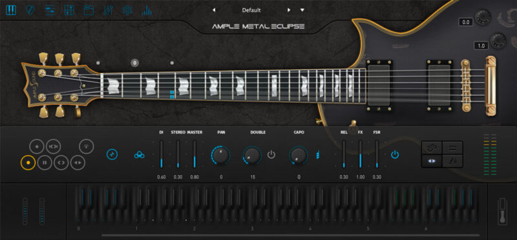Go to next preset with right arrow

pos(289,10)
